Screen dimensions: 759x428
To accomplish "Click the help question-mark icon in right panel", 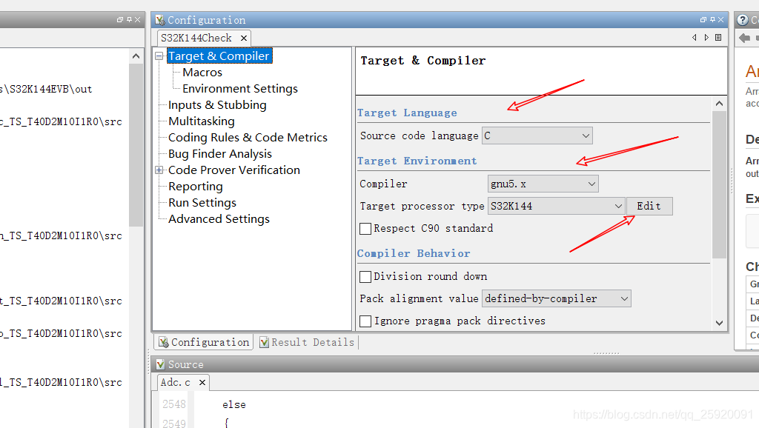I will point(743,20).
